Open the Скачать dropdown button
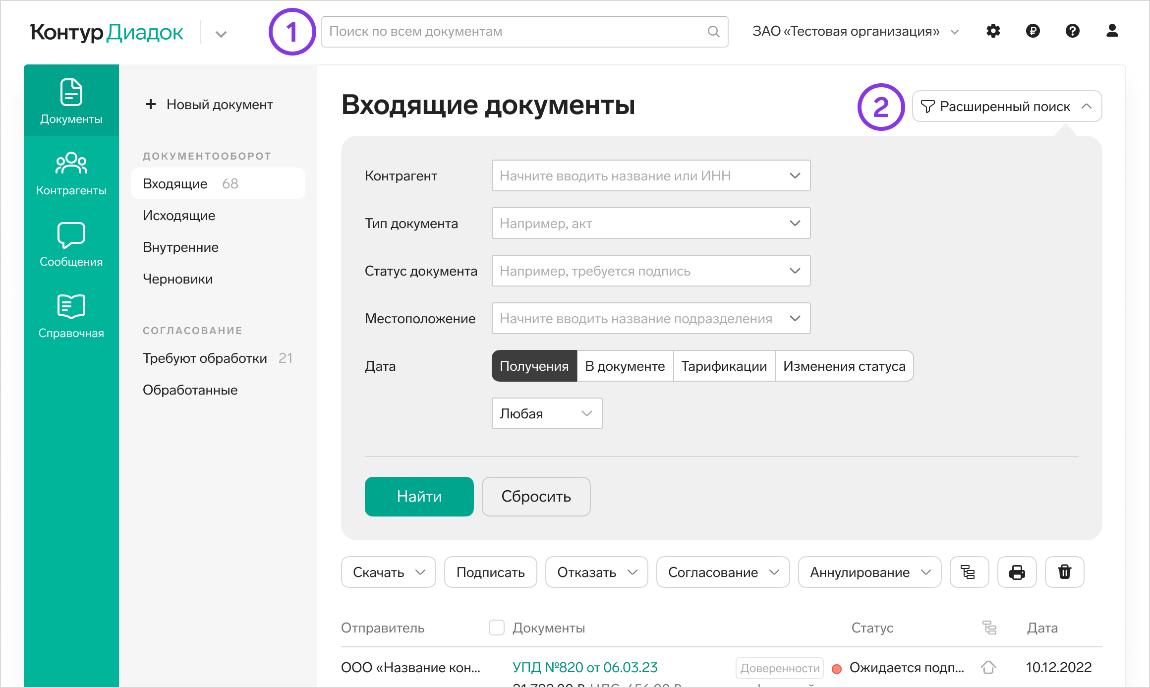This screenshot has width=1150, height=688. tap(388, 572)
